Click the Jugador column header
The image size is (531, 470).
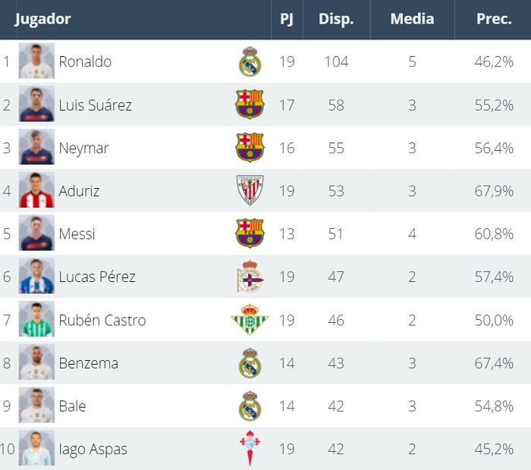pyautogui.click(x=42, y=20)
